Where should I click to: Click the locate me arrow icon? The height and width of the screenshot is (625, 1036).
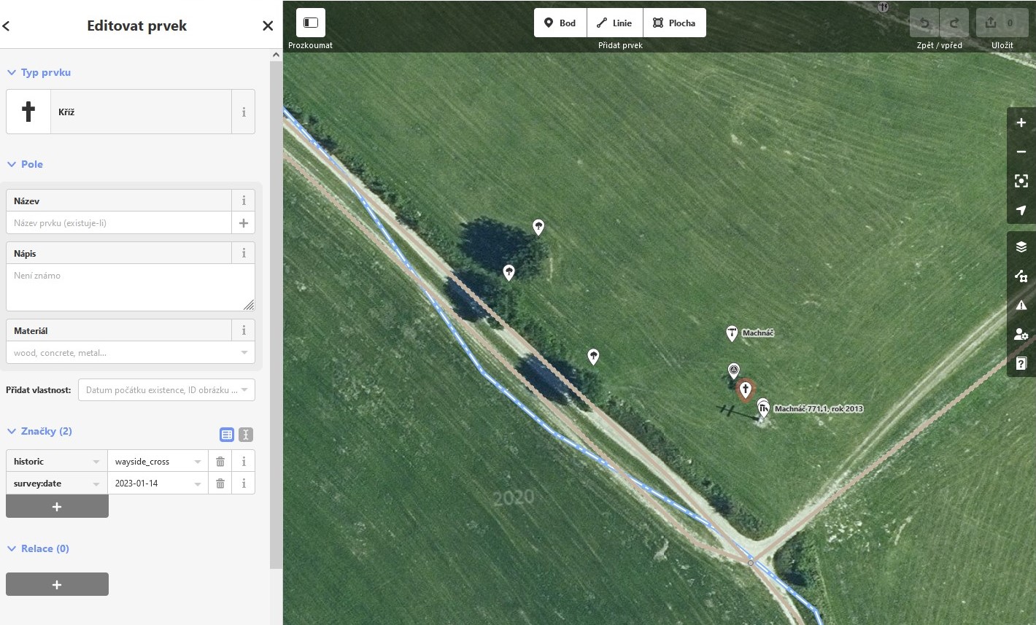[1021, 210]
